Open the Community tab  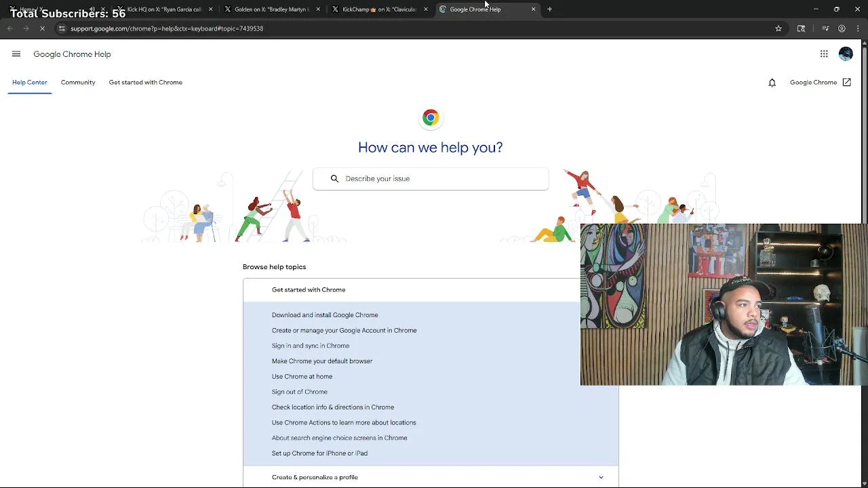[78, 83]
